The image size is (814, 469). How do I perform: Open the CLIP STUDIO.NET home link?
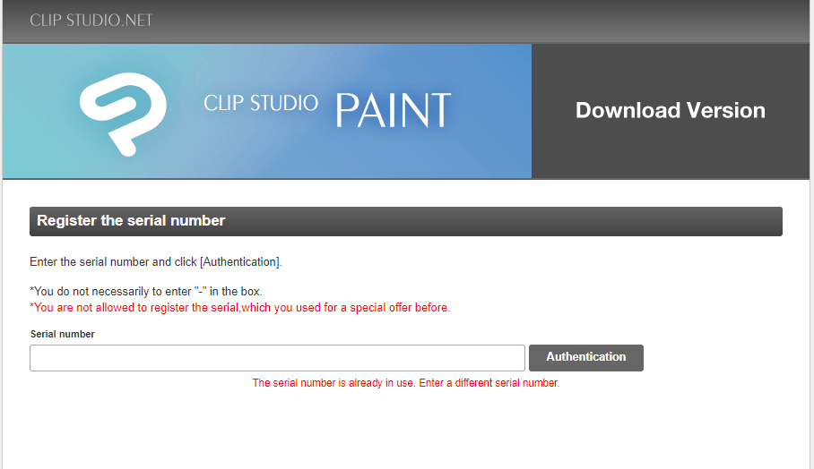pyautogui.click(x=91, y=20)
